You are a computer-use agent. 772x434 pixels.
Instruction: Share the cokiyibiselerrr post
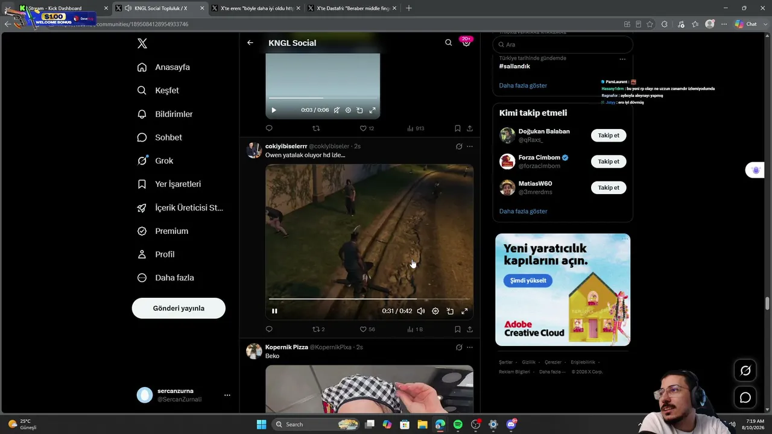[x=470, y=329]
